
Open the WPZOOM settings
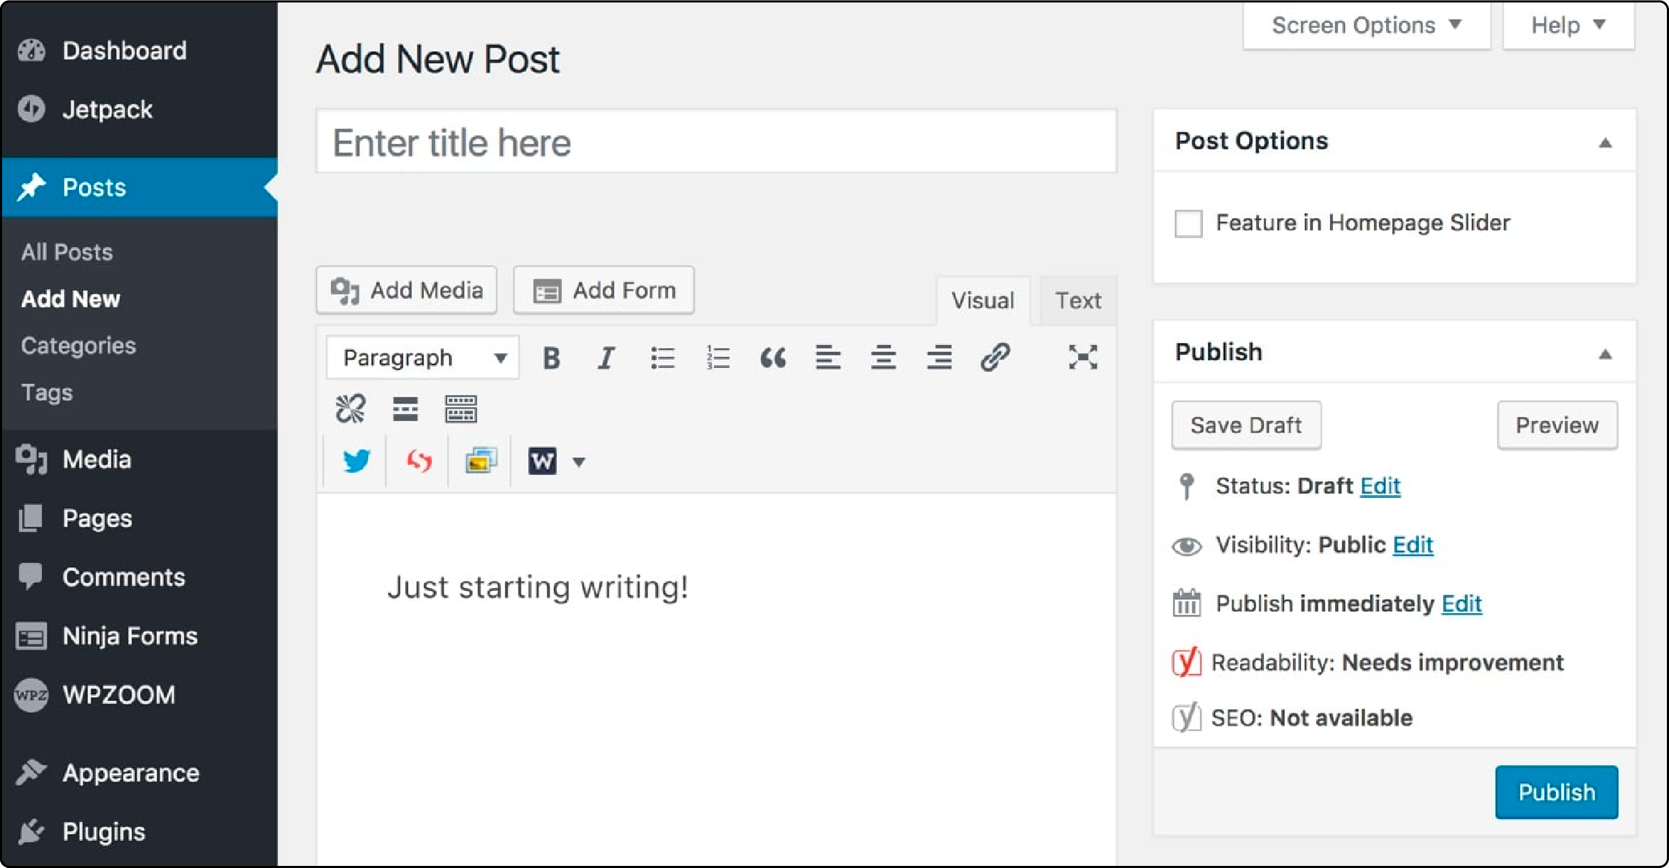point(140,695)
